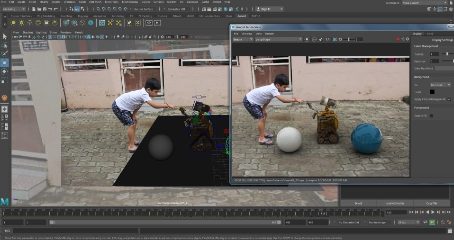
Task: Click the red stop render button
Action: pos(398,39)
